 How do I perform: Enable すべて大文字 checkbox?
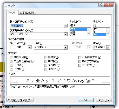[80, 61]
